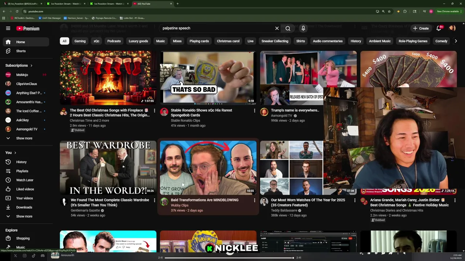Open more options for the Bald Transformations video
Screen dimensions: 465x261
pyautogui.click(x=254, y=200)
